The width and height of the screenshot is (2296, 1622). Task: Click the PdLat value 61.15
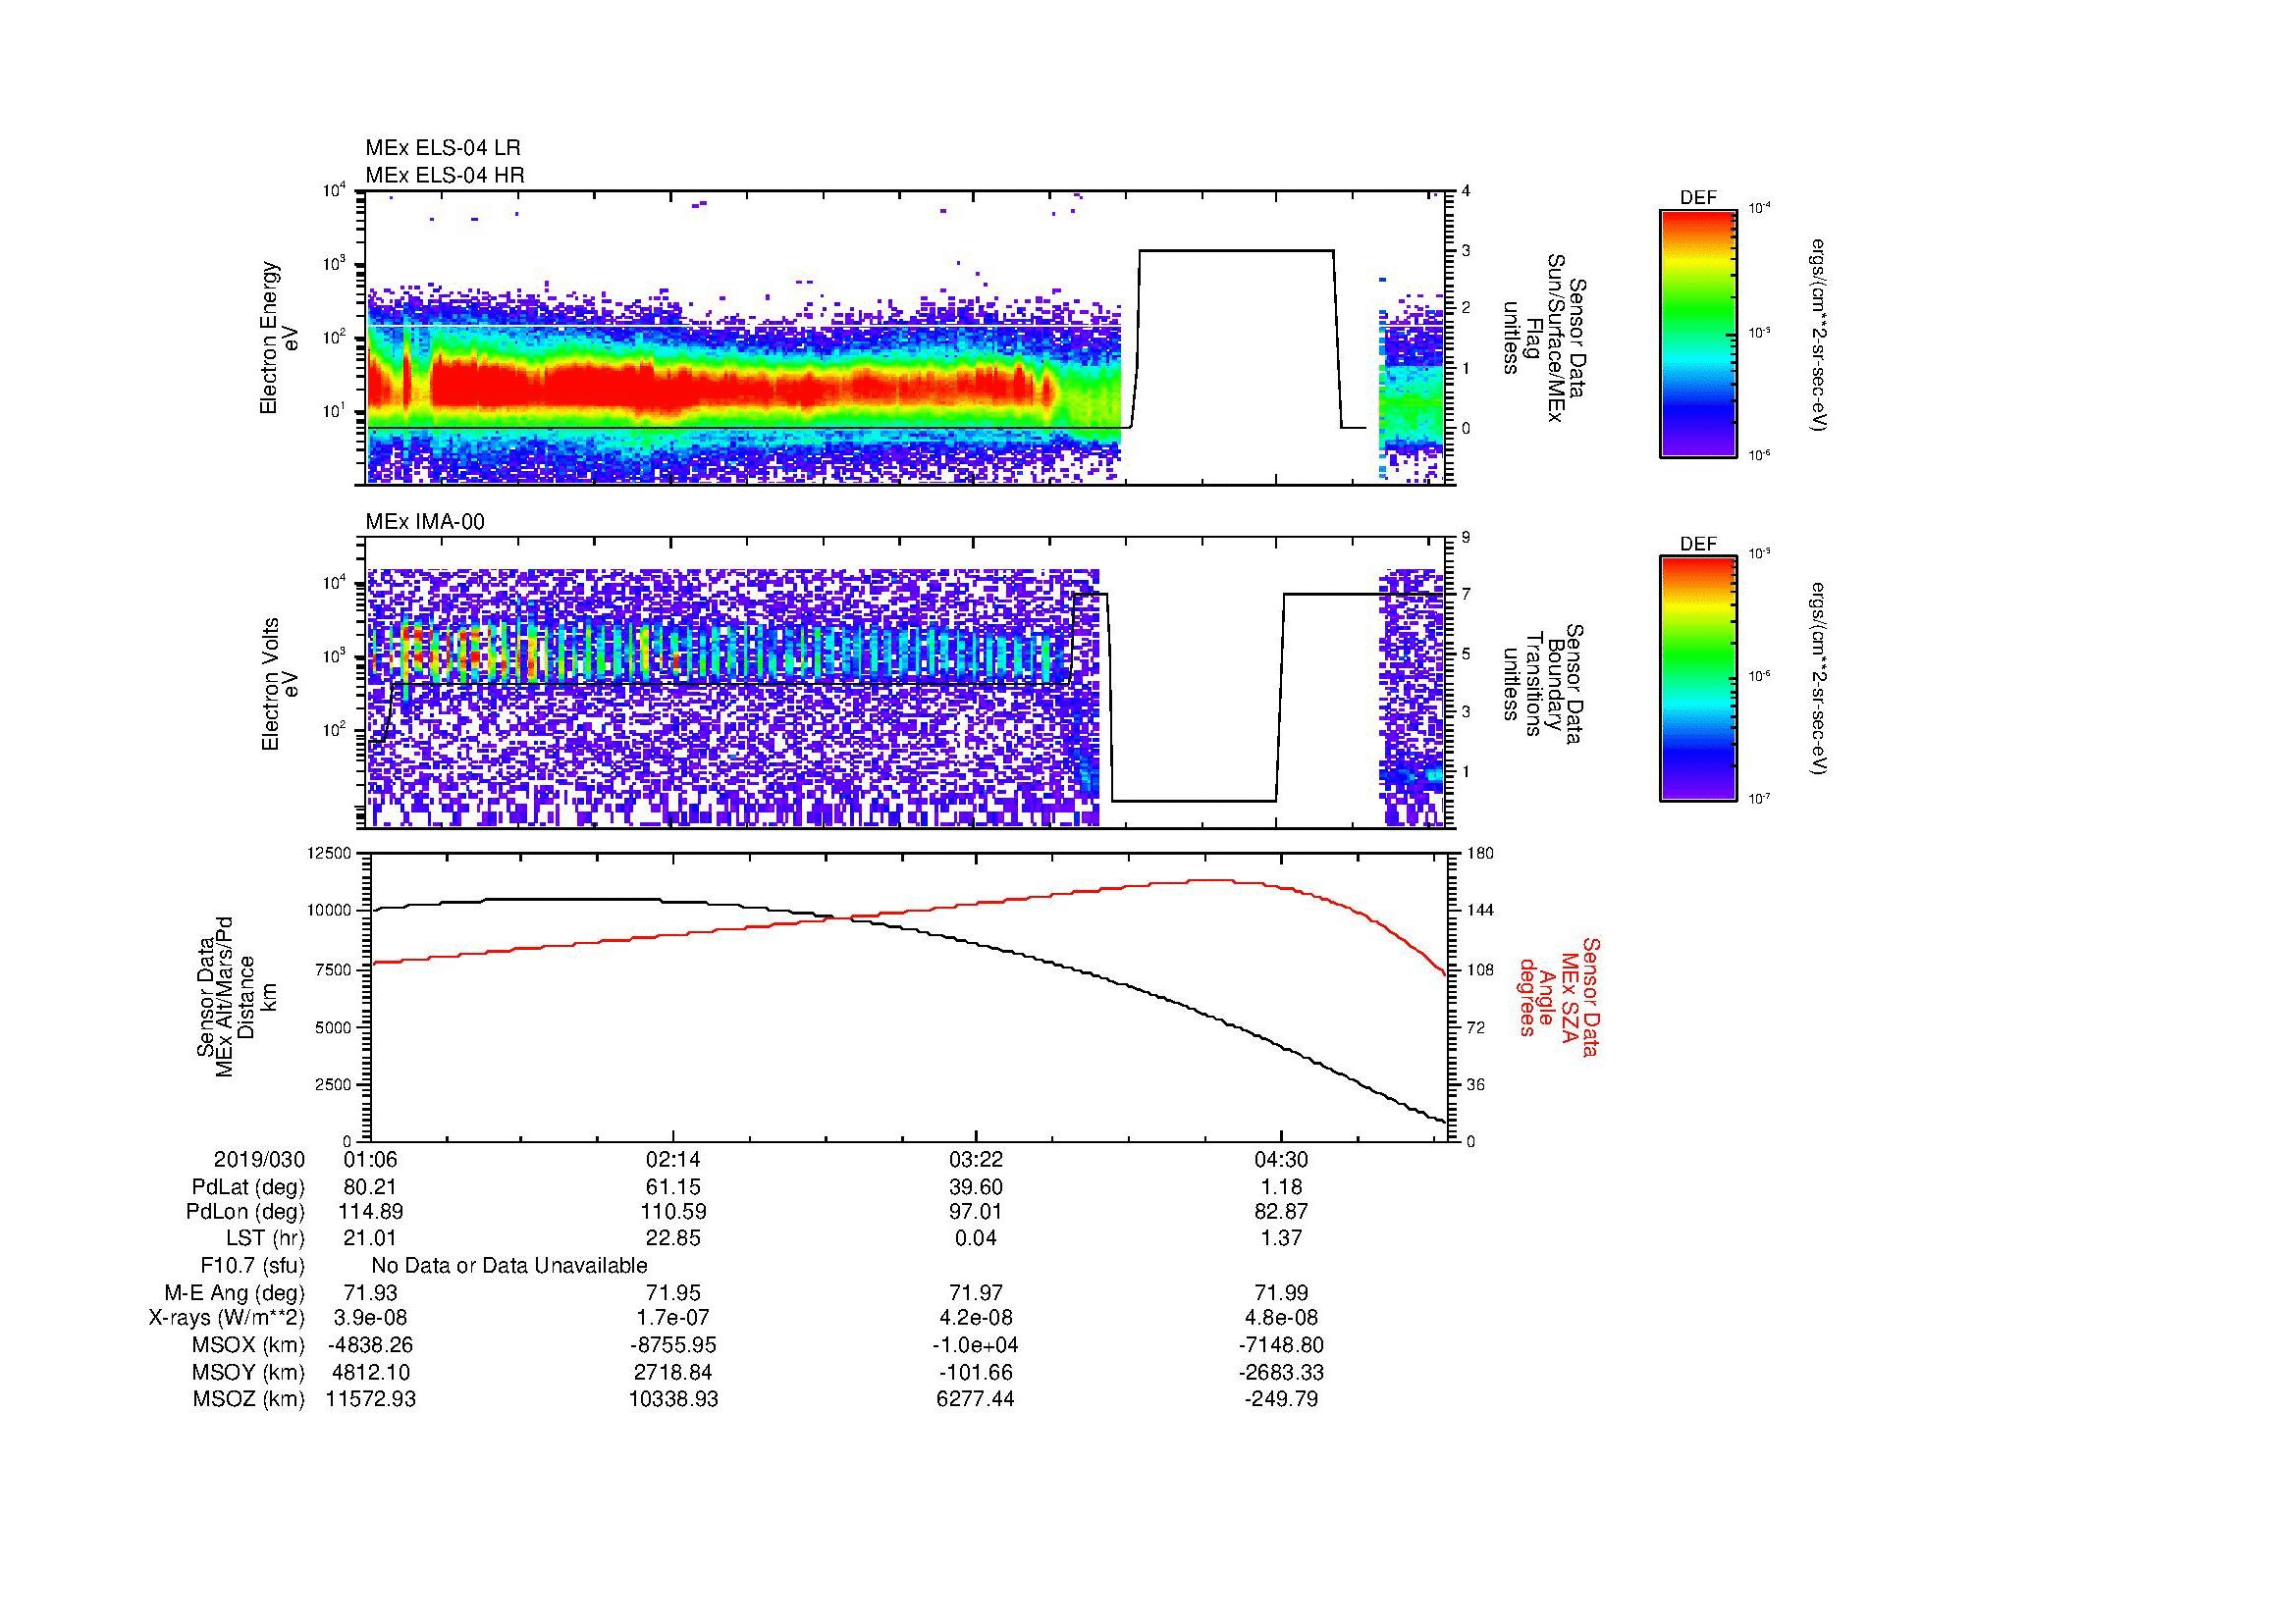(x=674, y=1187)
